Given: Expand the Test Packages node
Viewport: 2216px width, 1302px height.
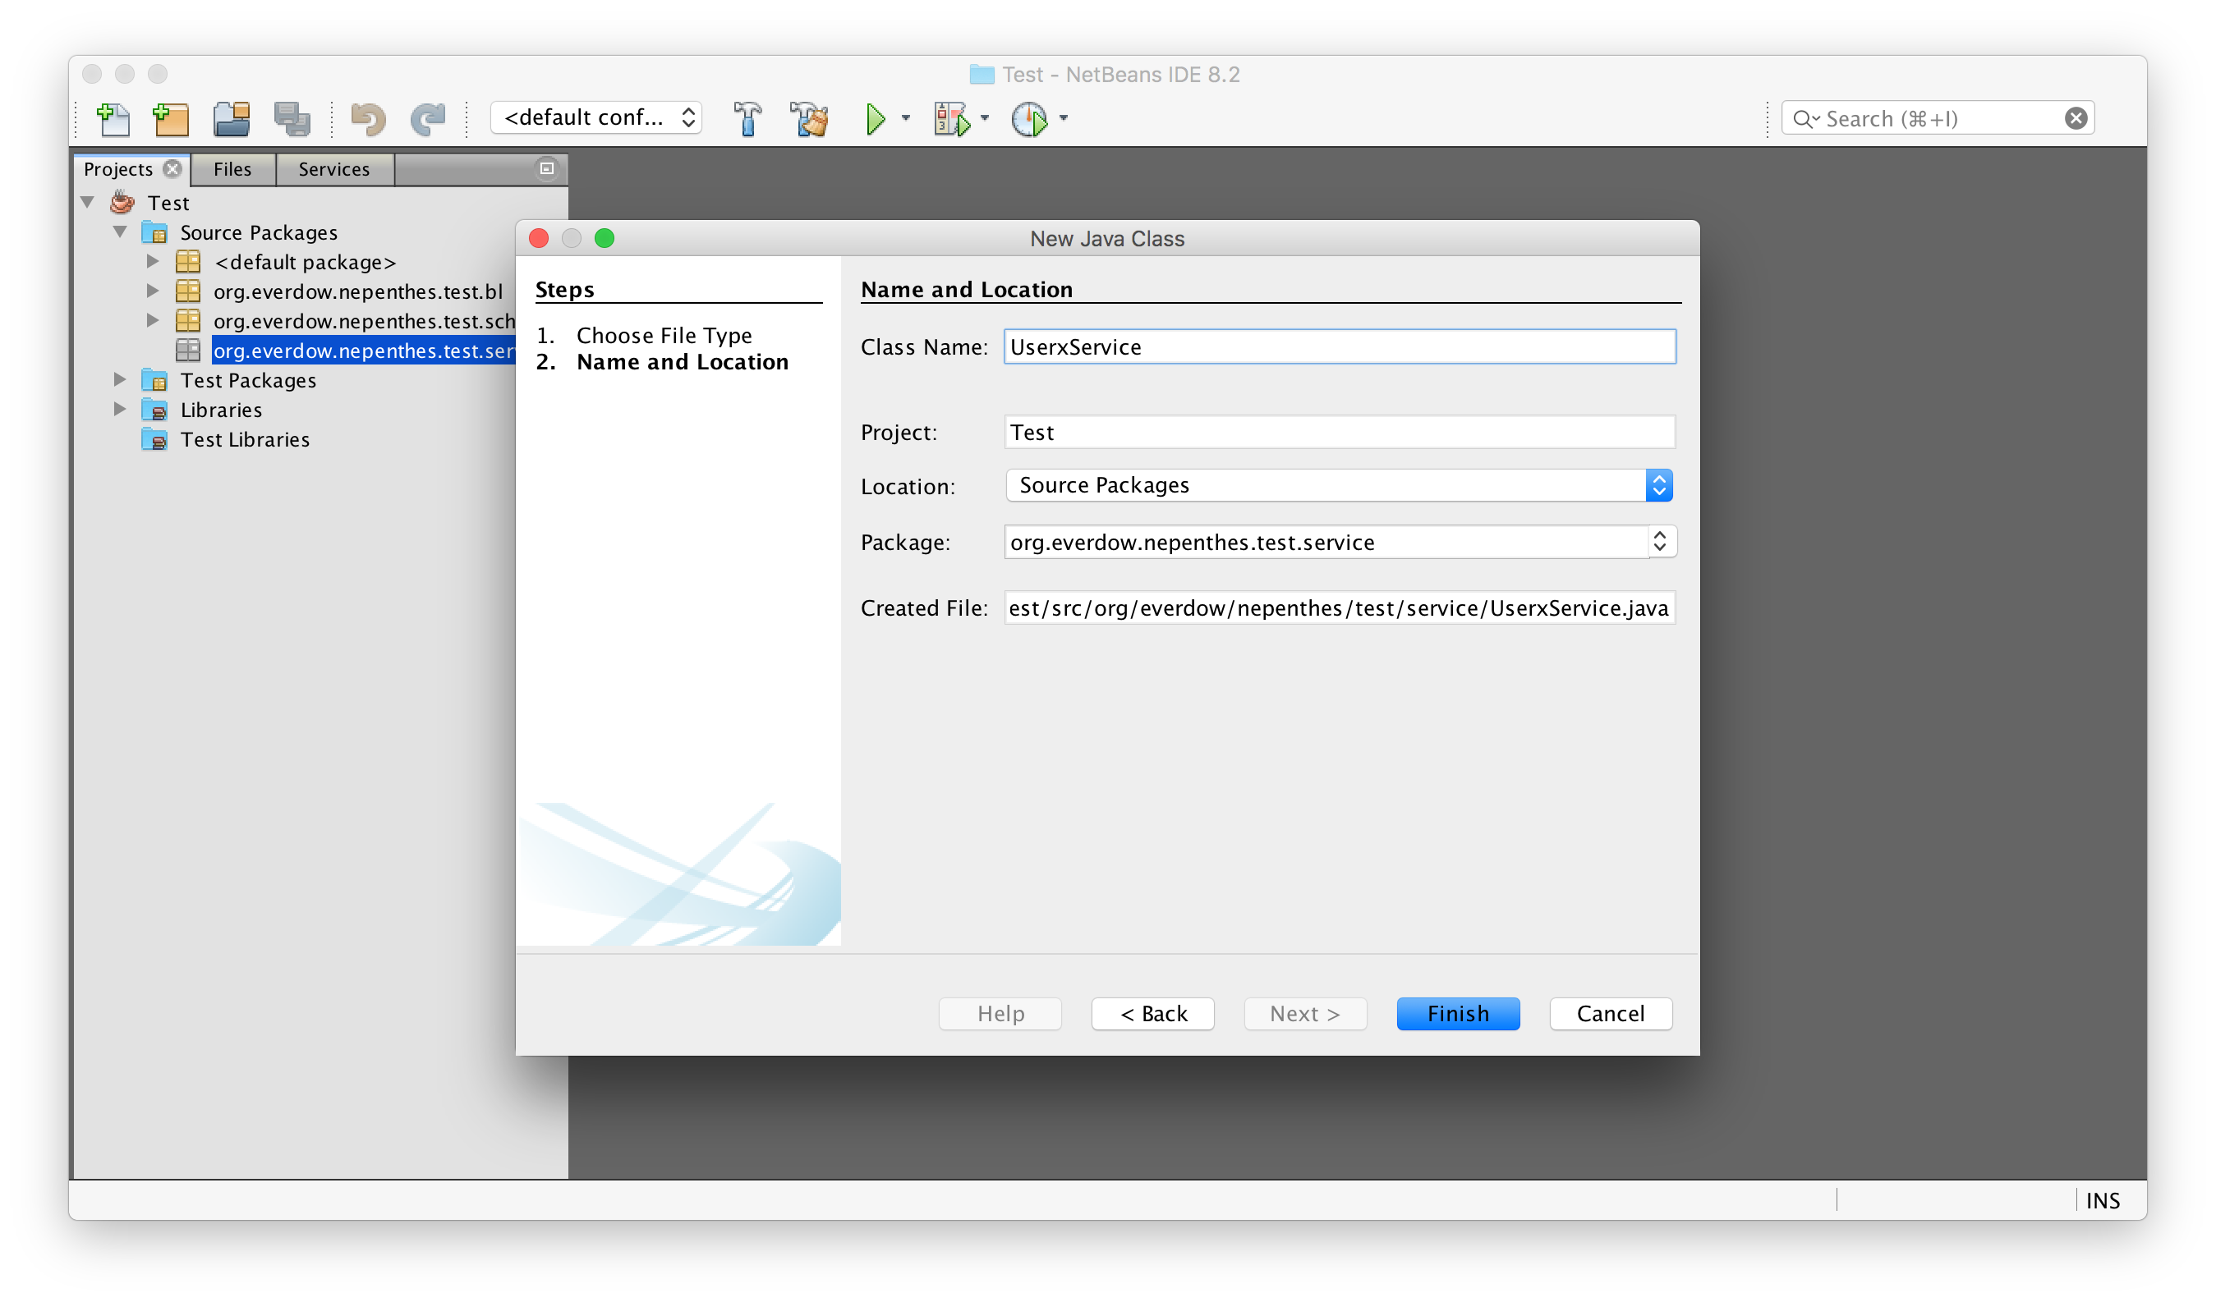Looking at the screenshot, I should click(x=121, y=380).
